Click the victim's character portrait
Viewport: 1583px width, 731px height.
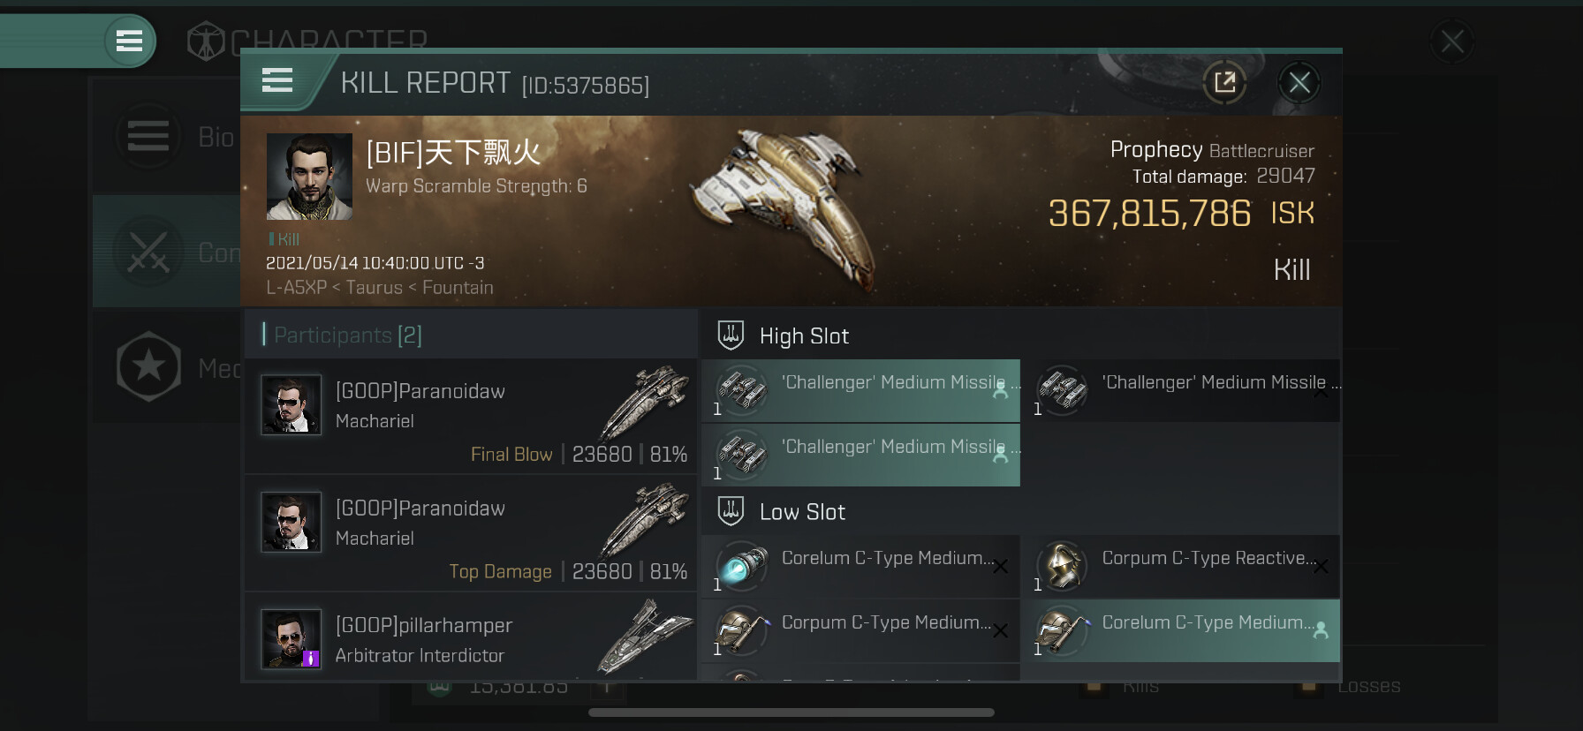(x=309, y=177)
